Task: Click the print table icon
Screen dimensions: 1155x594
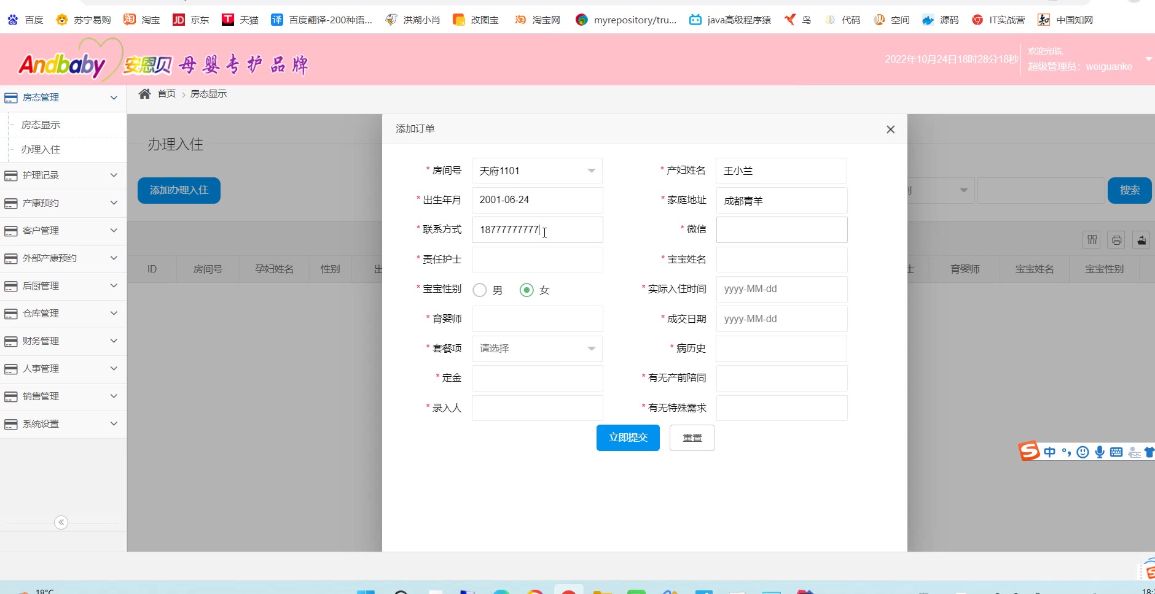Action: pyautogui.click(x=1116, y=240)
